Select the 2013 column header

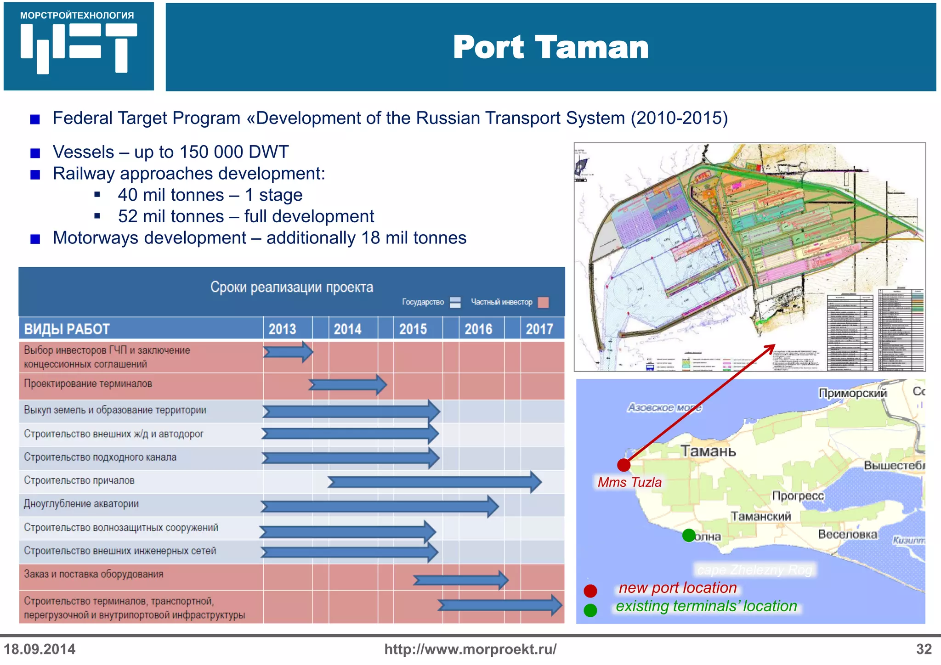pos(282,329)
